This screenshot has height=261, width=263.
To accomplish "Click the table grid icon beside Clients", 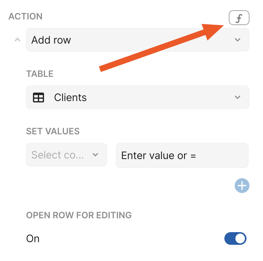I will [x=39, y=98].
